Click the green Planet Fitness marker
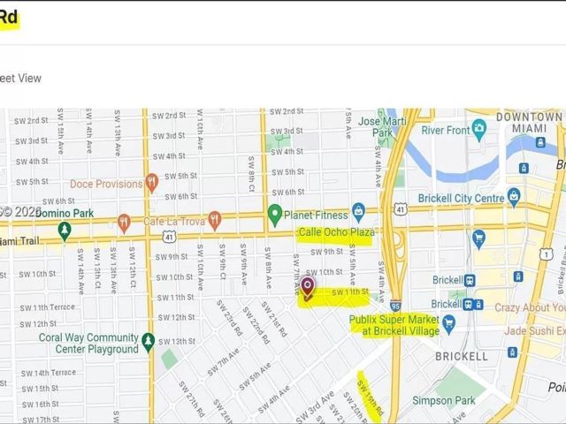Image resolution: width=566 pixels, height=424 pixels. click(x=275, y=216)
